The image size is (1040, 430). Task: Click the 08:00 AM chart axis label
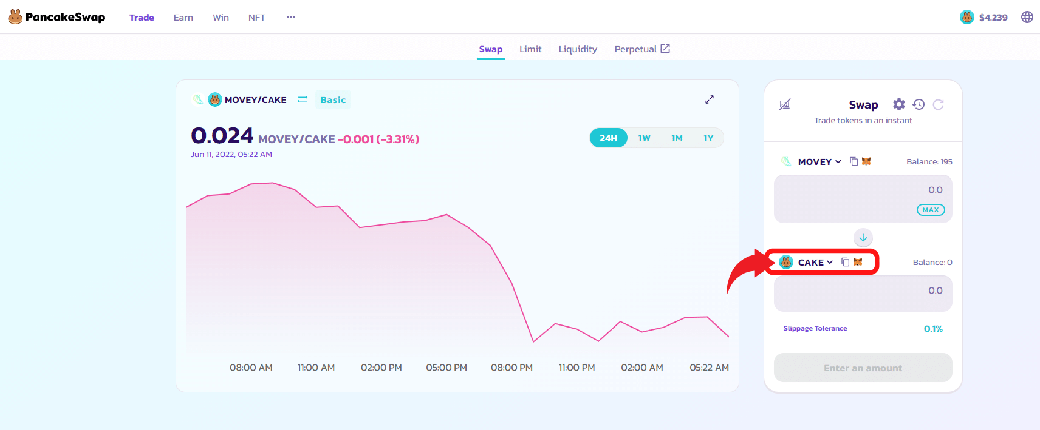pos(251,368)
